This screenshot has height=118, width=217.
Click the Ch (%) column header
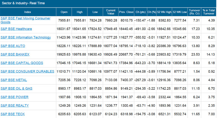click(152, 12)
